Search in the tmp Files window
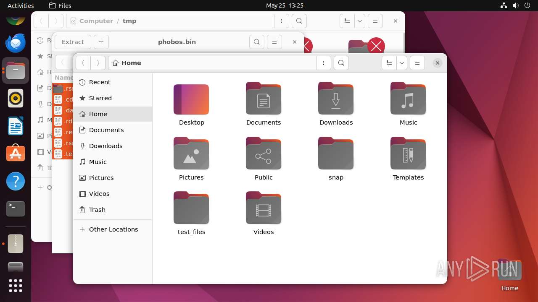Image resolution: width=538 pixels, height=302 pixels. pyautogui.click(x=299, y=21)
